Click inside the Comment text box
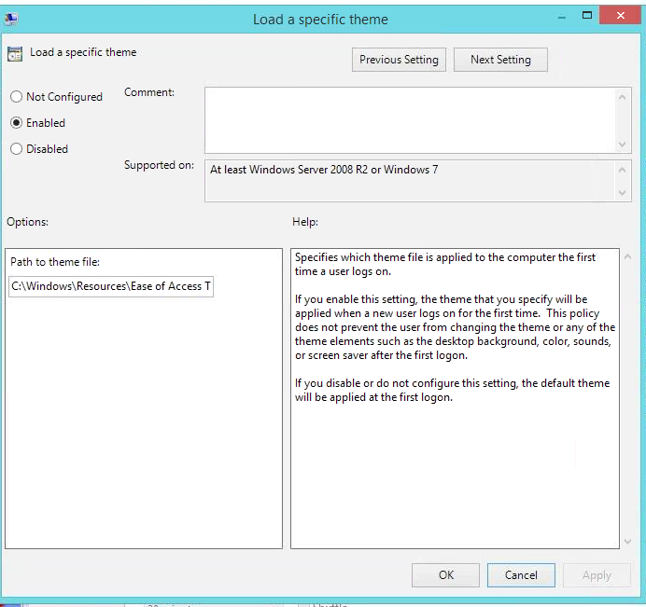Screen dimensions: 646x607 409,119
